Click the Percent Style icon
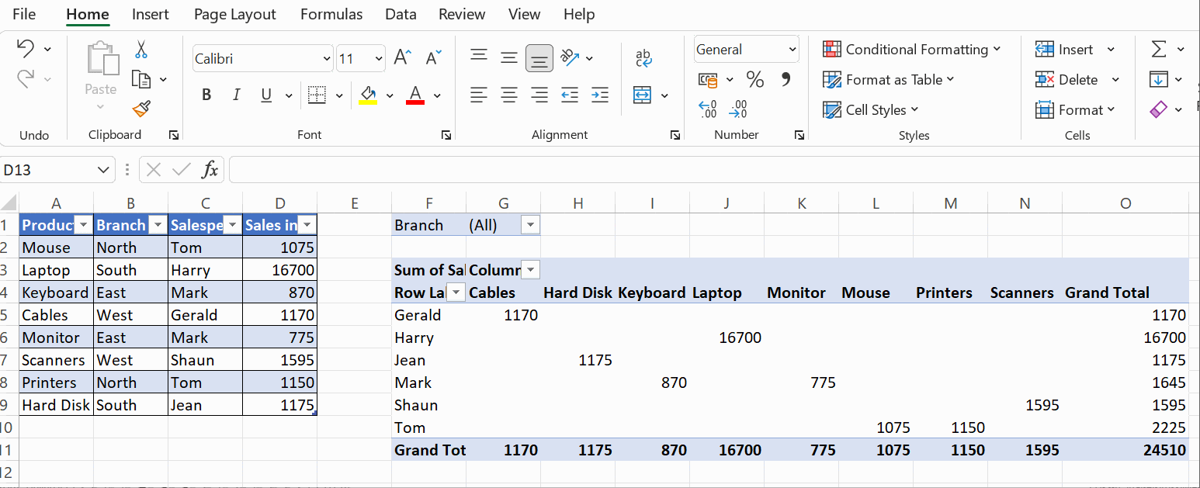 pos(755,78)
